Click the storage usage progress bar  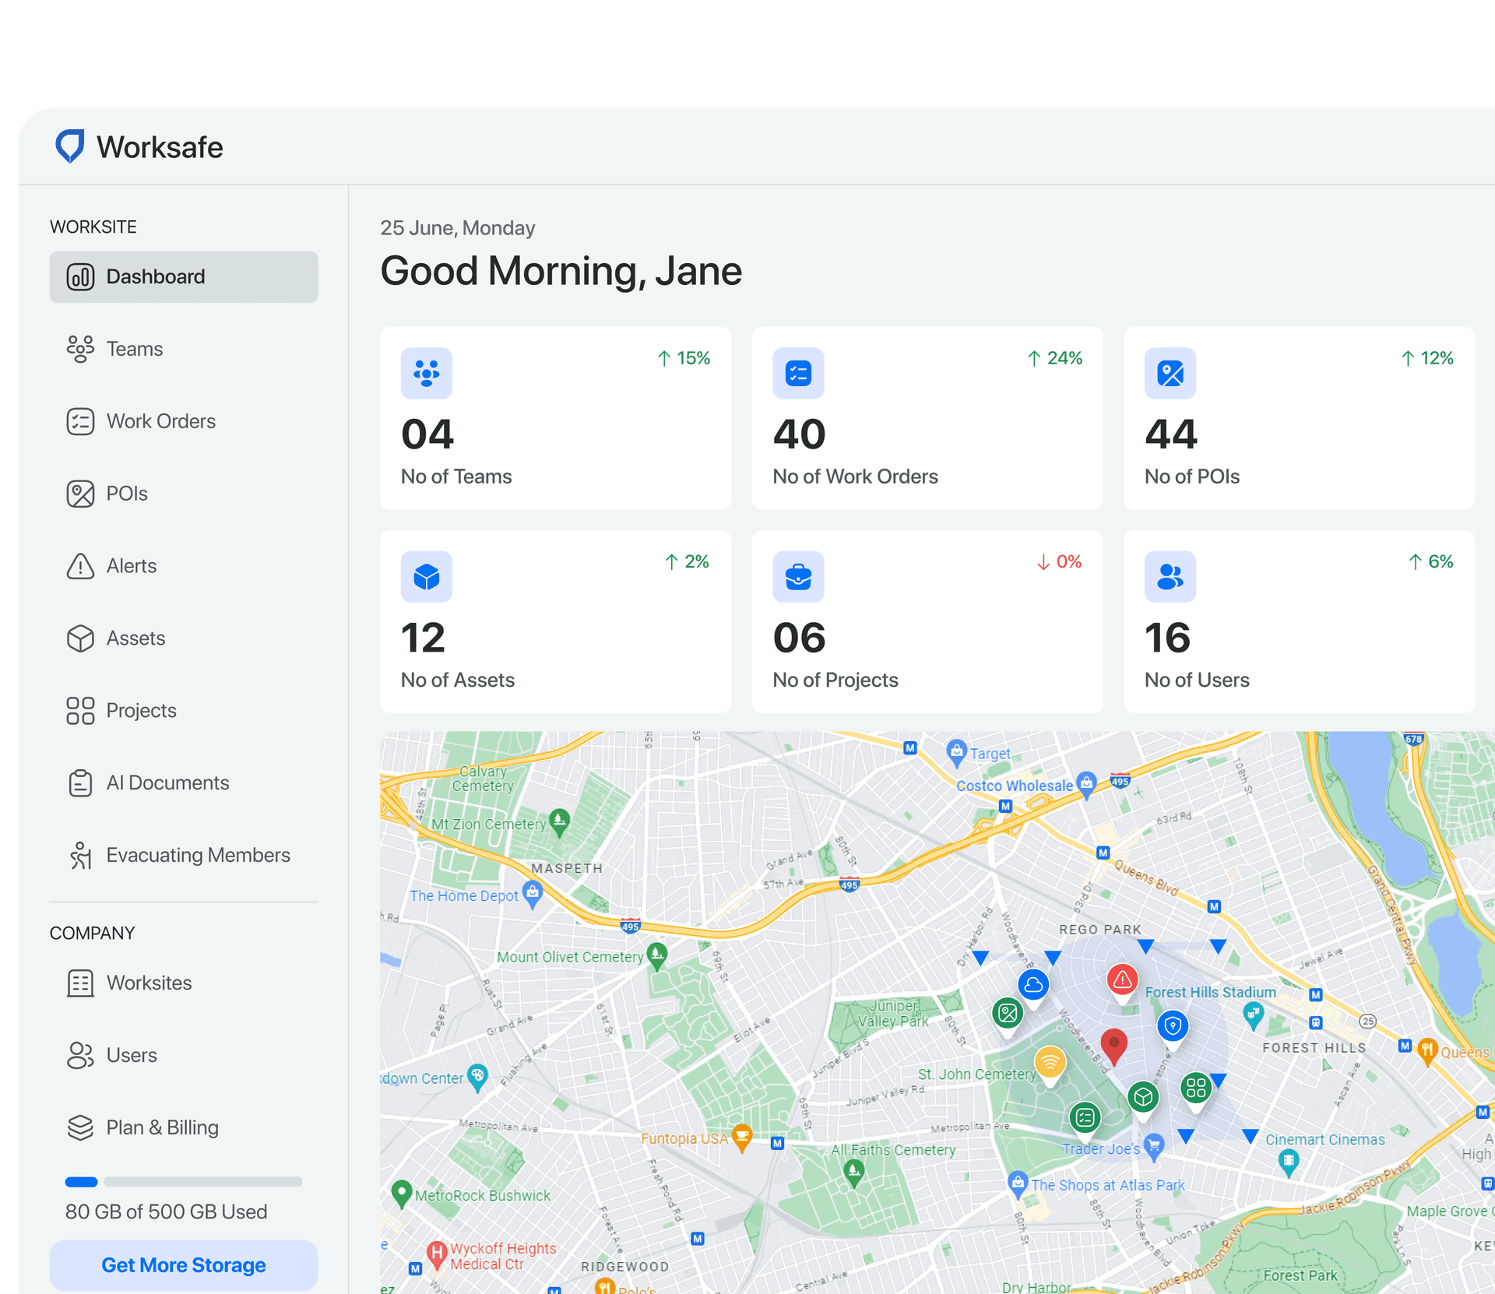[184, 1182]
